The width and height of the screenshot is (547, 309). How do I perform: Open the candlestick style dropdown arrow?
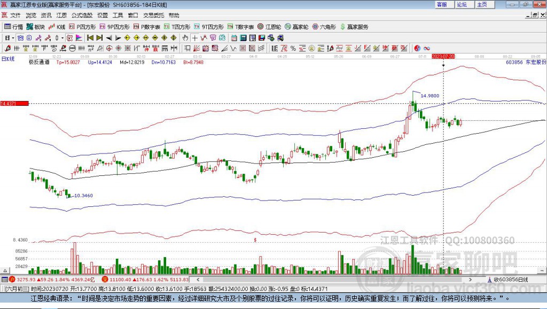tap(62, 38)
